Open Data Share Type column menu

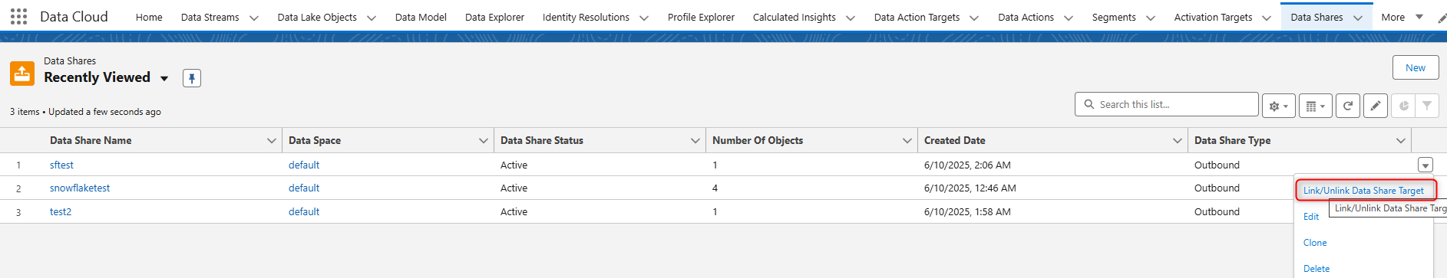click(1400, 140)
